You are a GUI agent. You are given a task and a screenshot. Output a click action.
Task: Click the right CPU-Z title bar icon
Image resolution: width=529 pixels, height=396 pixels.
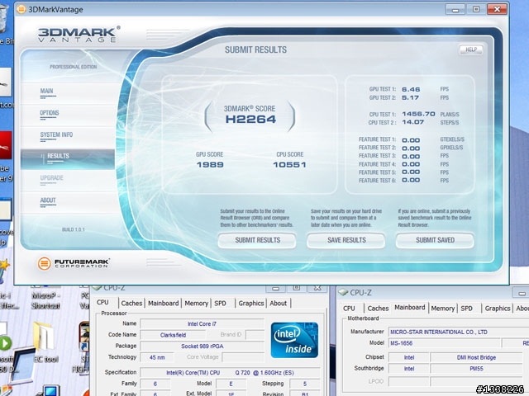(x=343, y=292)
